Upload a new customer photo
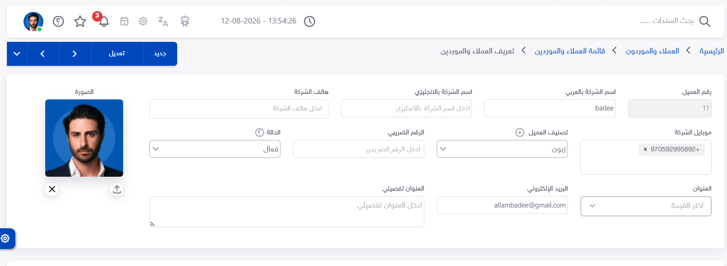727x266 pixels. point(117,189)
